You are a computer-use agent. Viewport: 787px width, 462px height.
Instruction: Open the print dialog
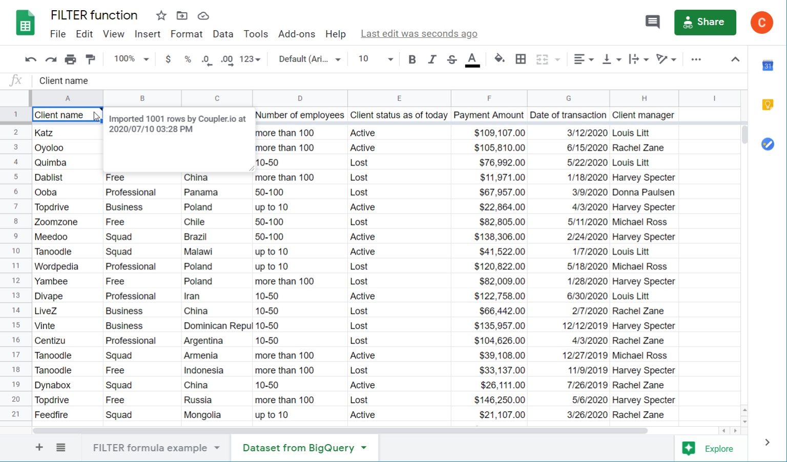click(x=70, y=59)
